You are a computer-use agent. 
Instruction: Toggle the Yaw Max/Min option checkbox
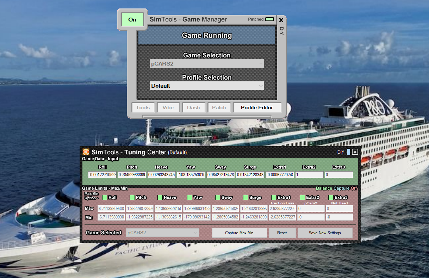coord(190,197)
